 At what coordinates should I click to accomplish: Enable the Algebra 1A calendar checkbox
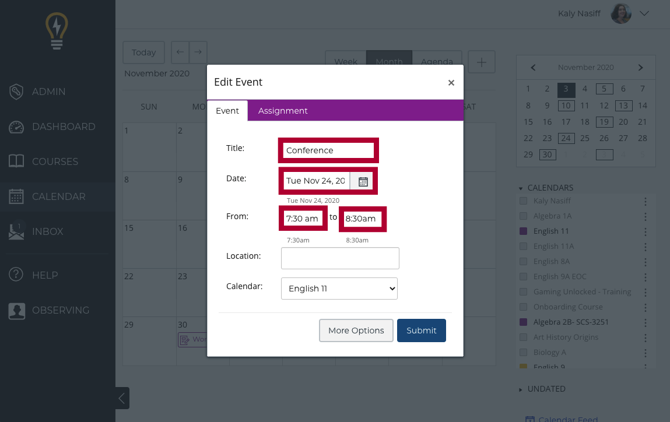tap(523, 216)
